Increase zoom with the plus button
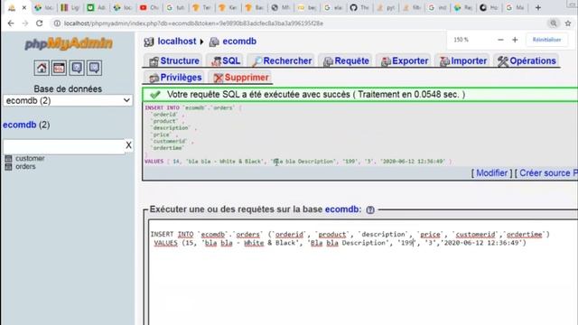578x325 pixels. pyautogui.click(x=515, y=40)
